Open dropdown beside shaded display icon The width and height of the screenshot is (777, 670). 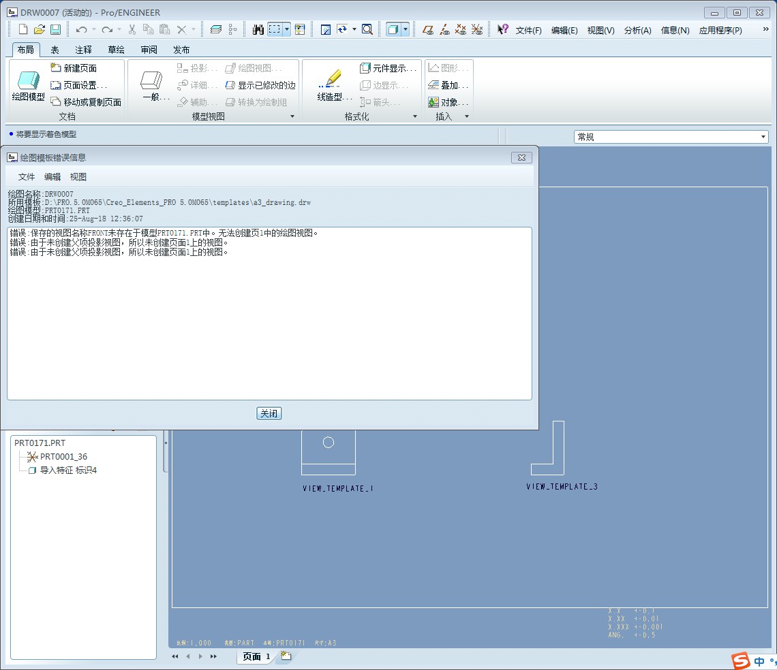pos(406,30)
